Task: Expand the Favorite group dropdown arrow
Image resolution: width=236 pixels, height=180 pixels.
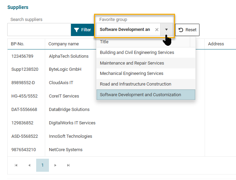Action: click(166, 30)
